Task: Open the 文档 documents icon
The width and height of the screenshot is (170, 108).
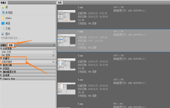Action: pyautogui.click(x=3, y=29)
